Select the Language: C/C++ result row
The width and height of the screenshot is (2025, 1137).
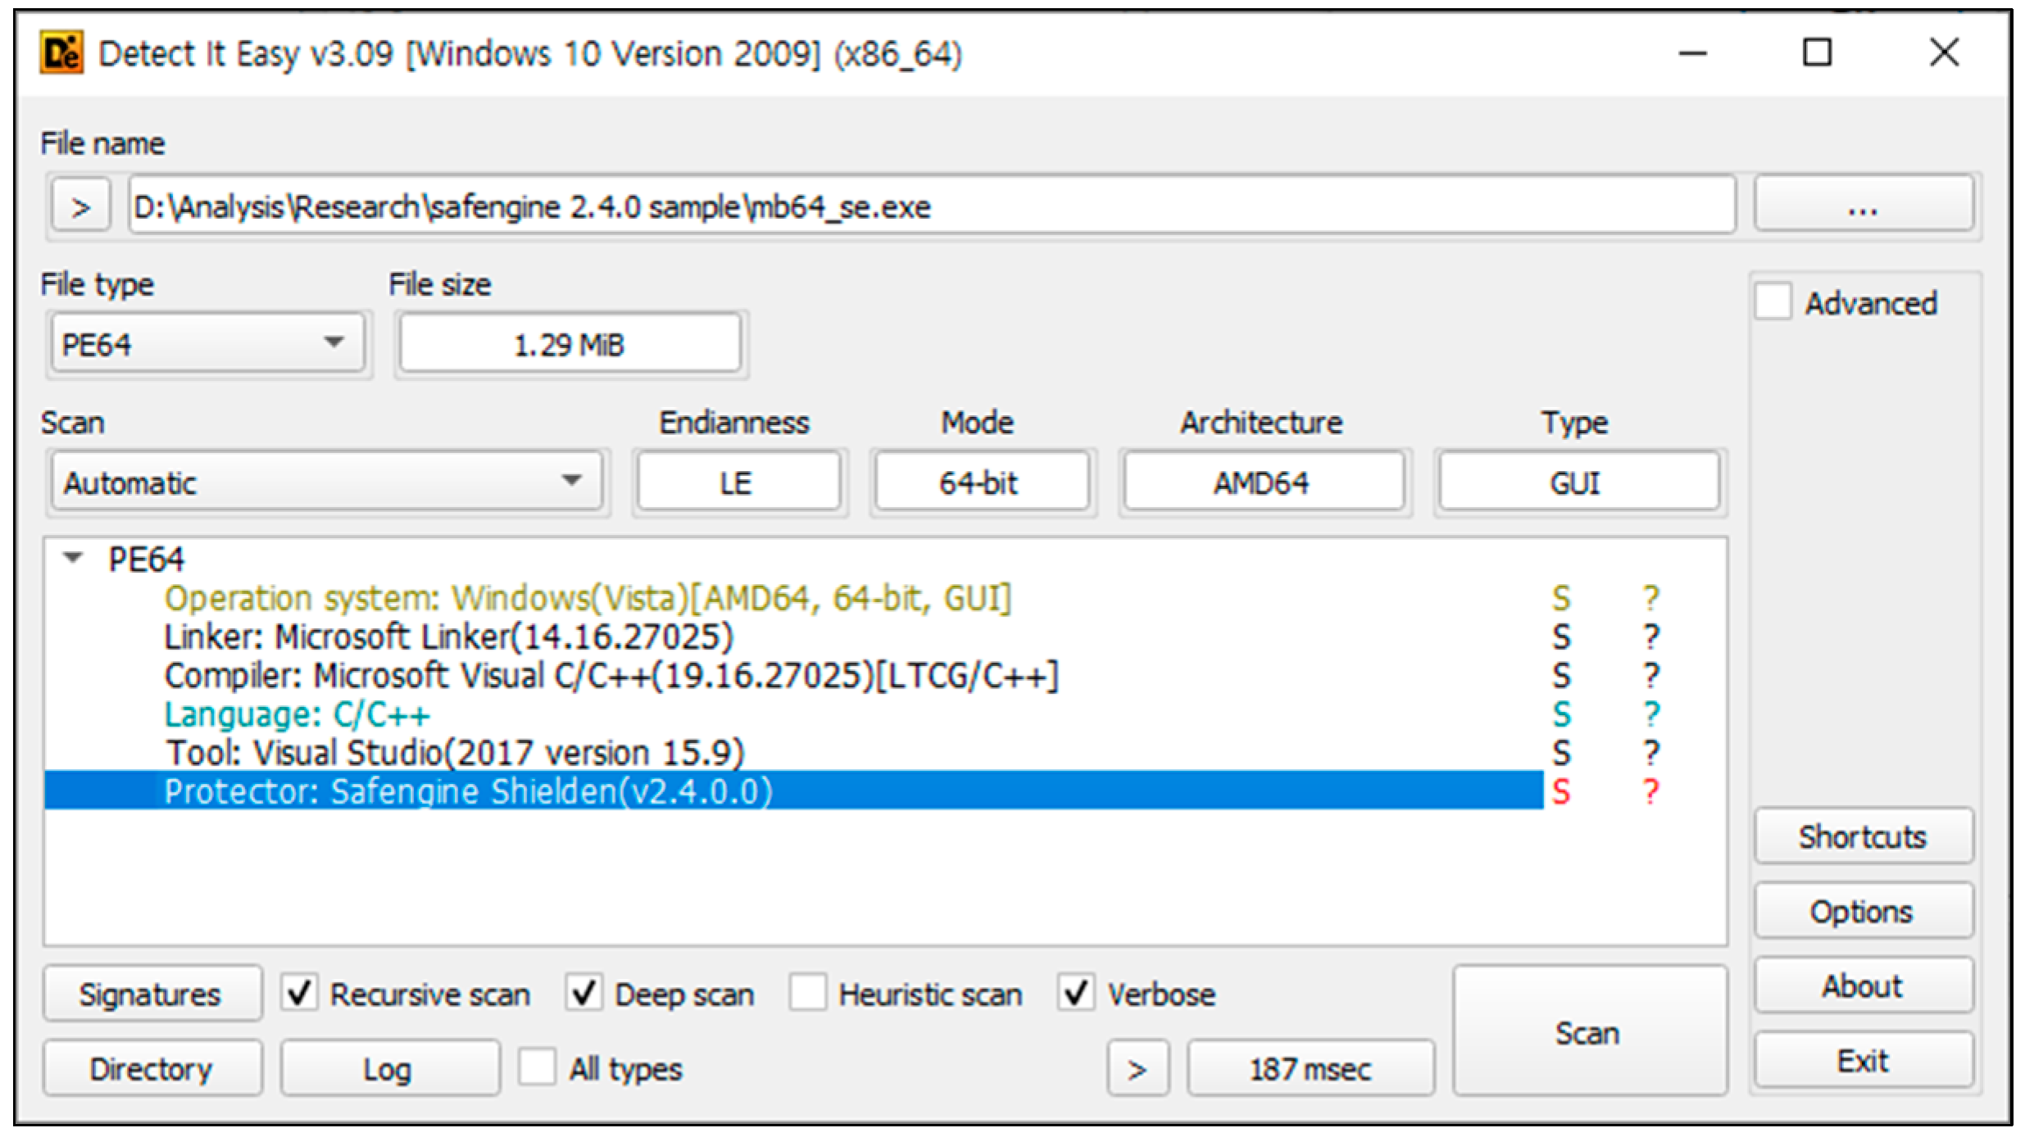point(297,714)
